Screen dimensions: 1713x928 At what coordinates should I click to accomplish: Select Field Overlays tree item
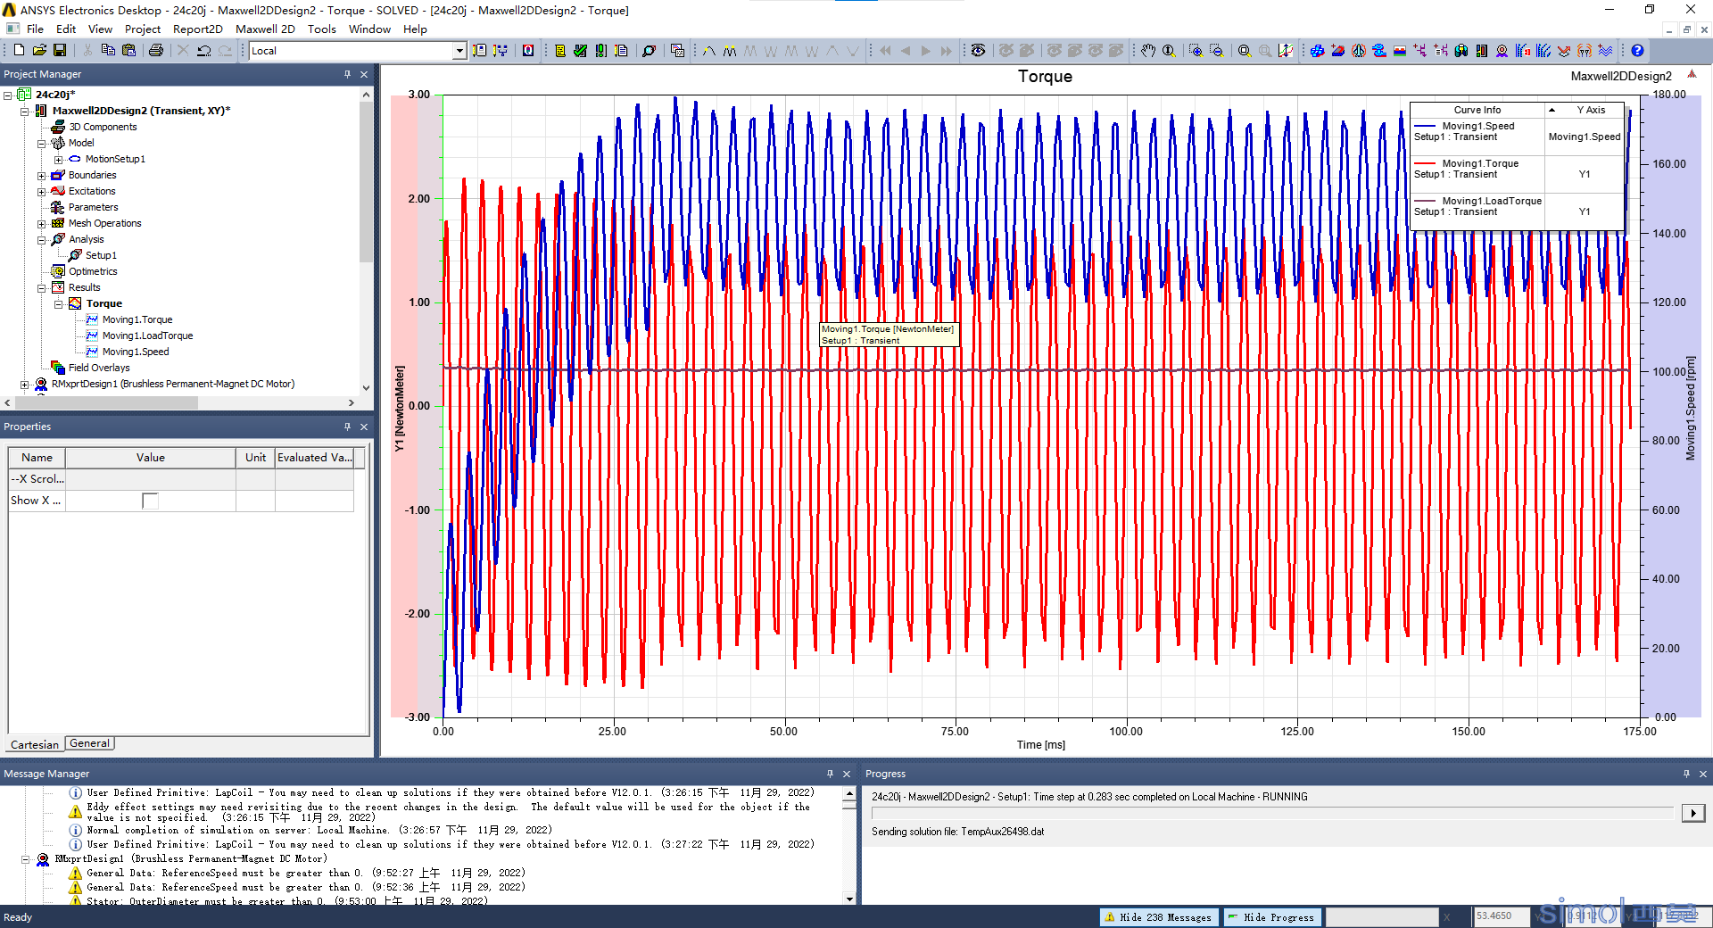(99, 368)
